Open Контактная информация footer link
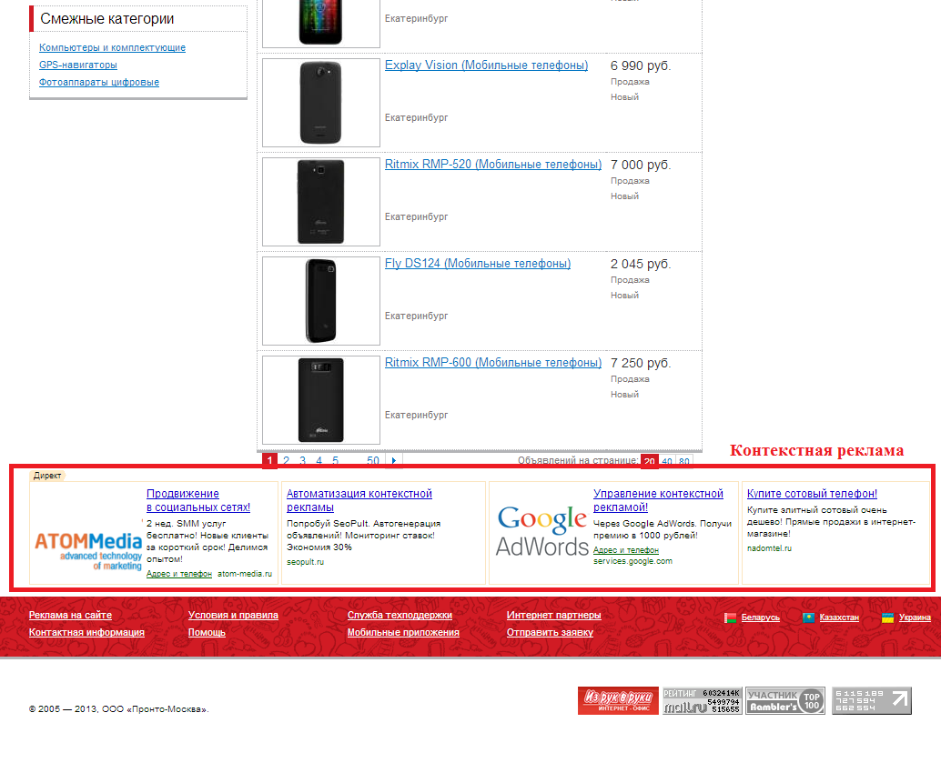Viewport: 941px width, 773px height. coord(86,632)
